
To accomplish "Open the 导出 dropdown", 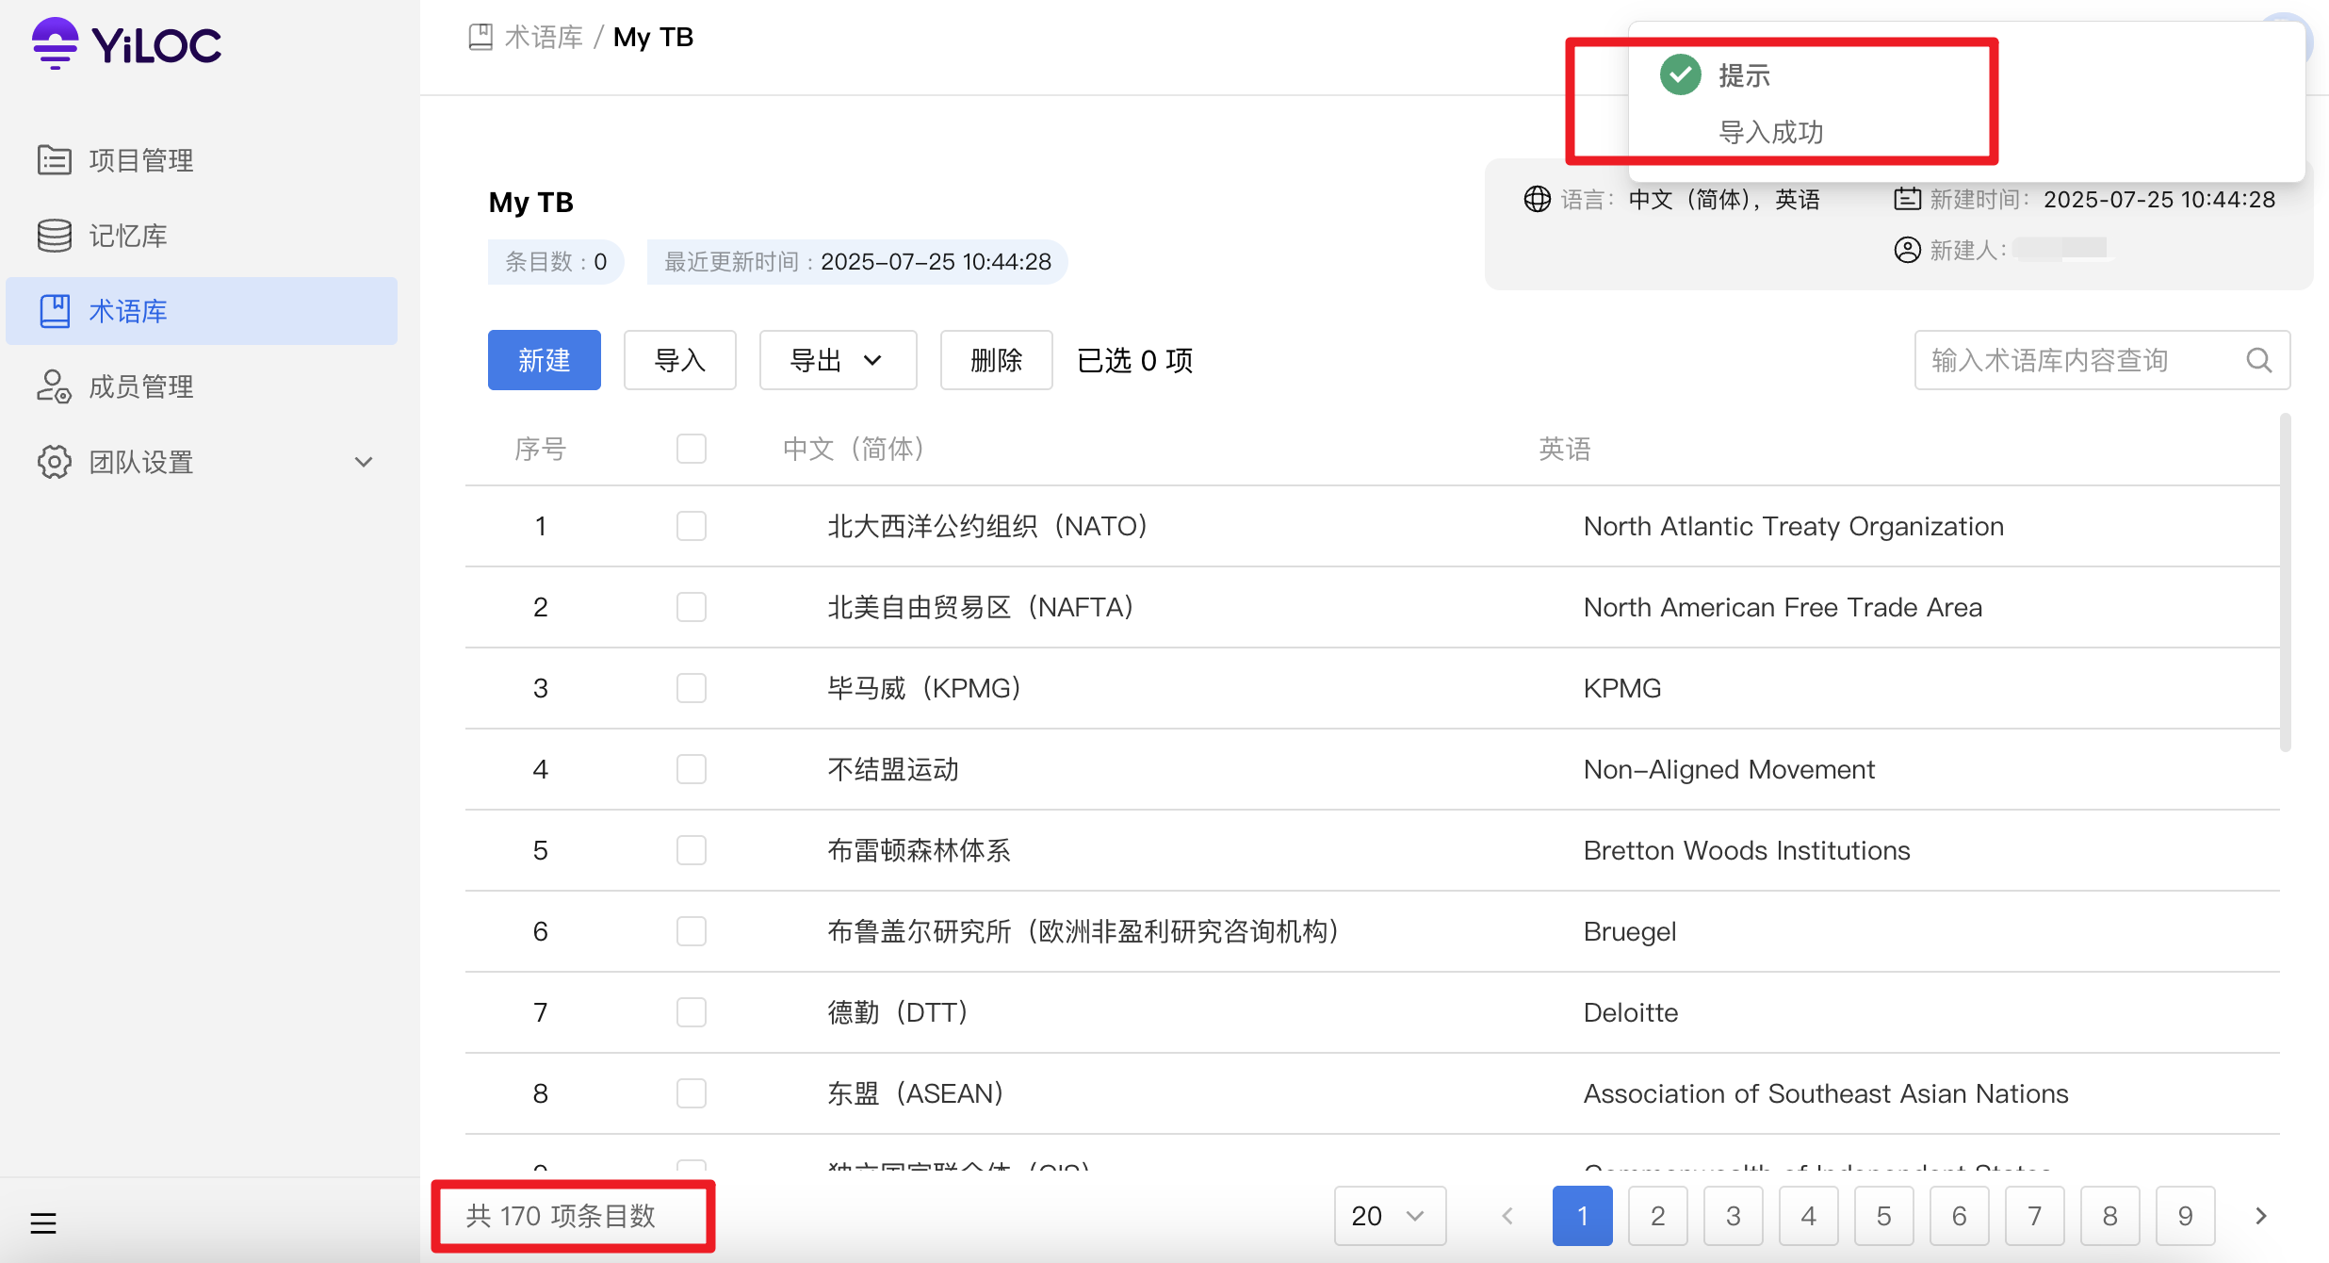I will point(839,360).
